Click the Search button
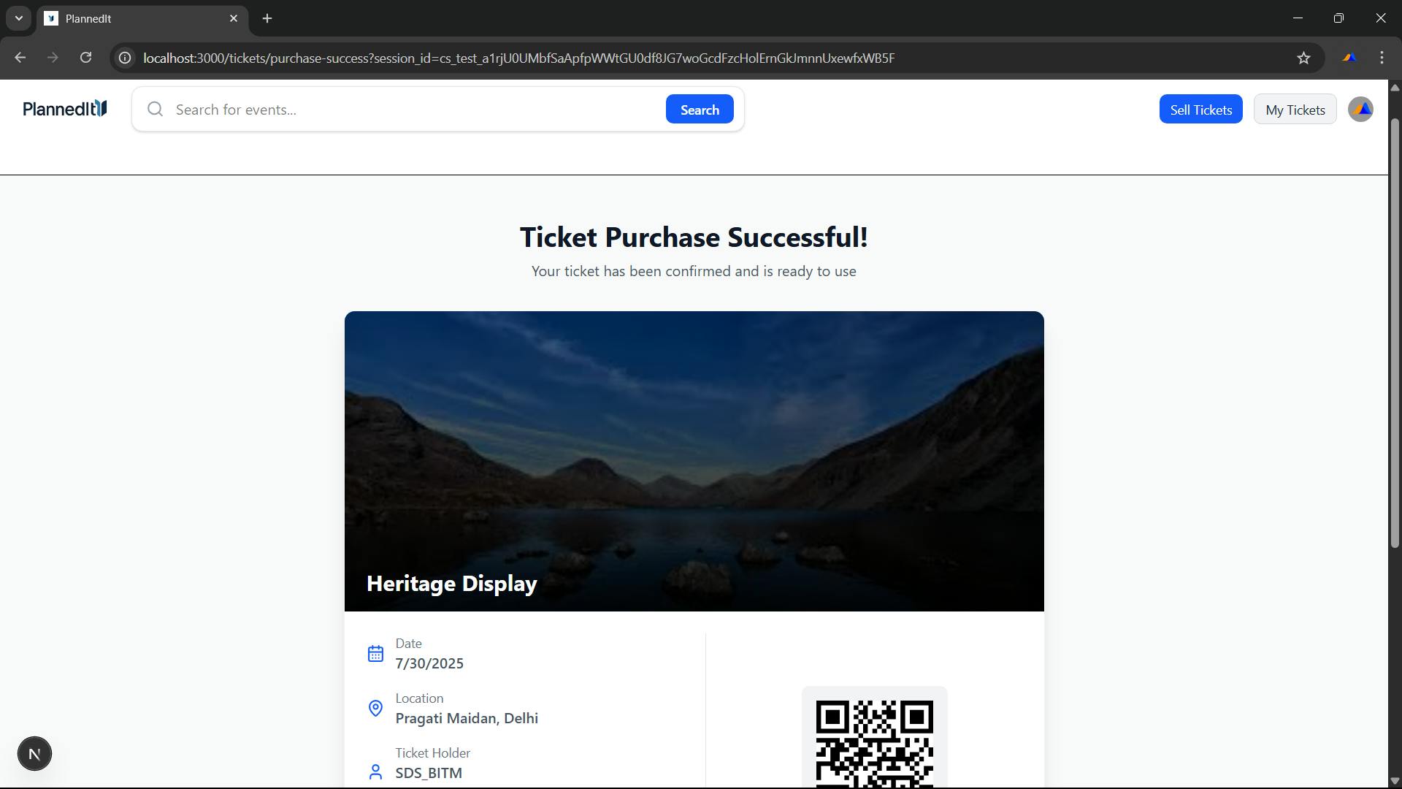This screenshot has height=789, width=1402. 700,110
